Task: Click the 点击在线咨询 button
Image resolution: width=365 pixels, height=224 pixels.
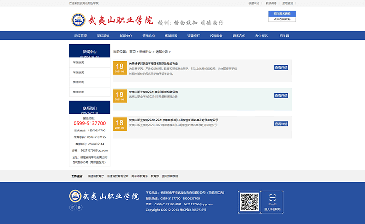Action: pos(282,19)
